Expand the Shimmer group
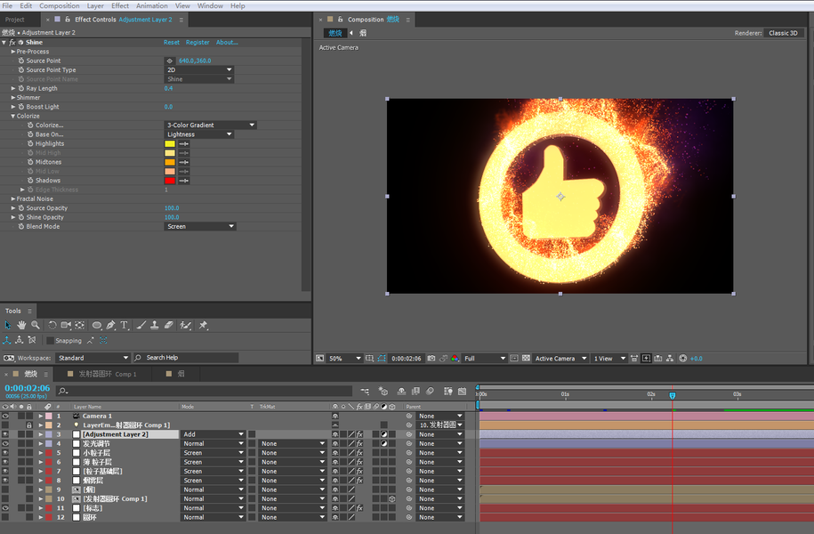 click(x=13, y=98)
